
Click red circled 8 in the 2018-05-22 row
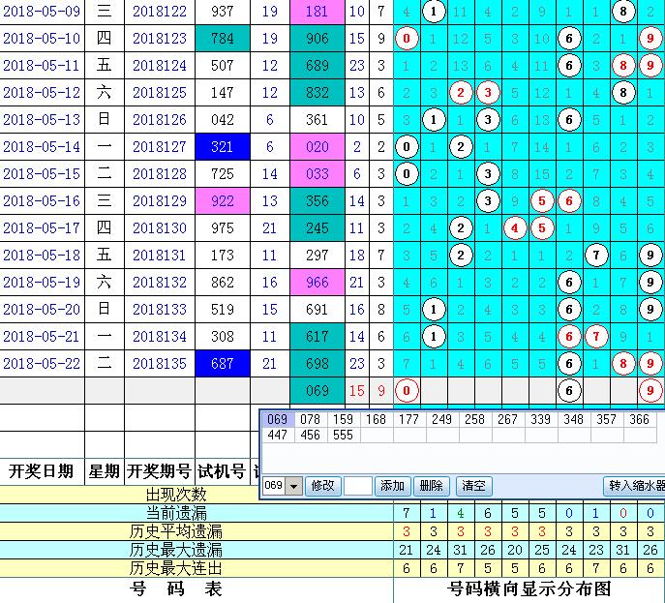tap(623, 363)
